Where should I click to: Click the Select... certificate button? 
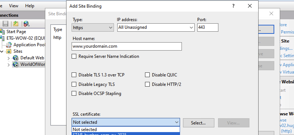click(199, 123)
